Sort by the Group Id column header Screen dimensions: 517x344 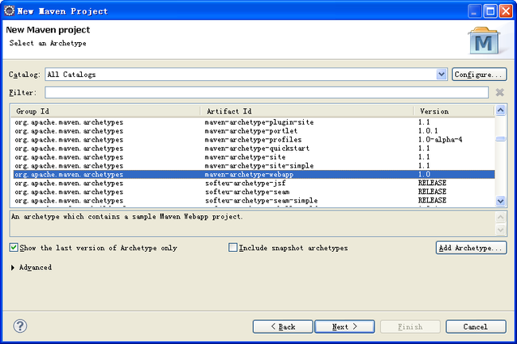tap(106, 111)
